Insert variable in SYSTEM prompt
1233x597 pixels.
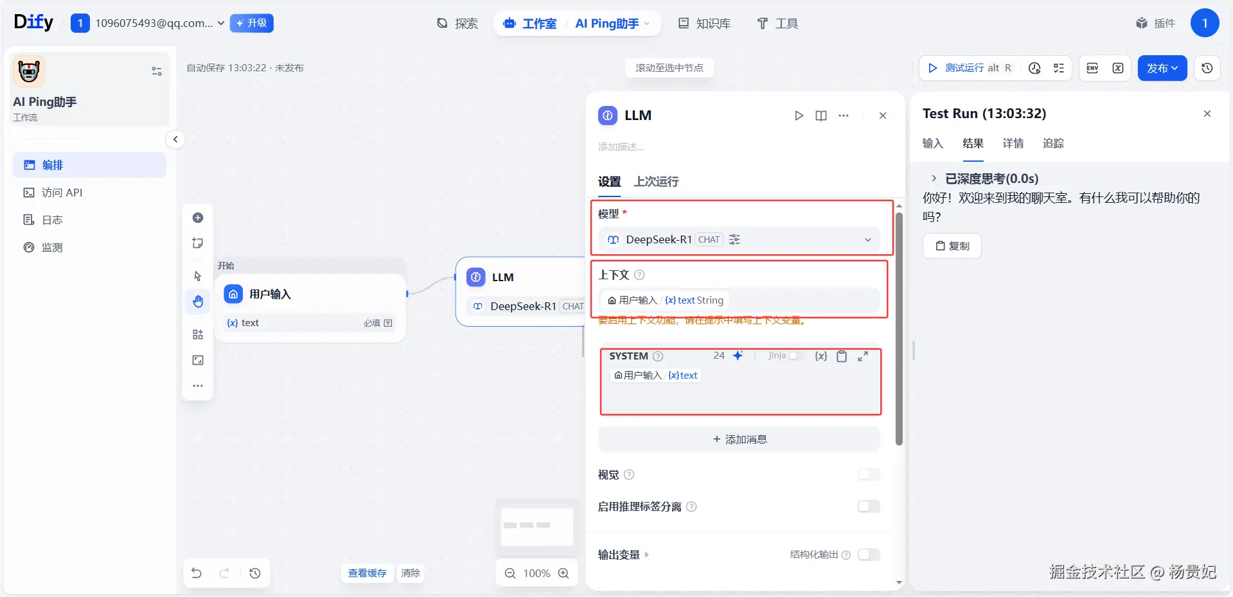point(821,356)
